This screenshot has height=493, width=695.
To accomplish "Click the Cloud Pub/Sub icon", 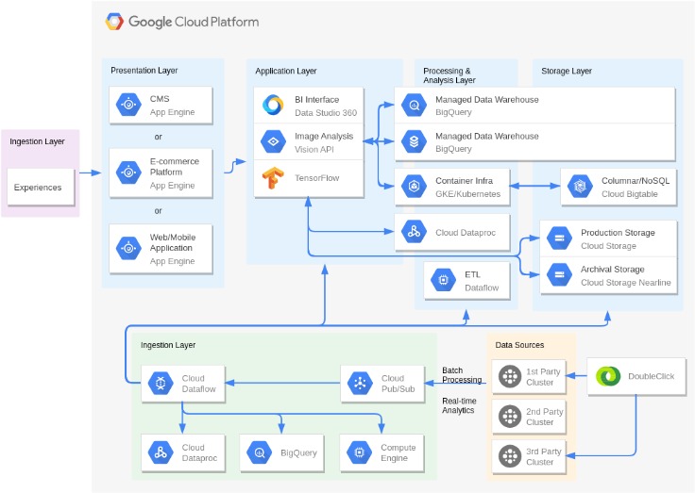I will pos(359,384).
